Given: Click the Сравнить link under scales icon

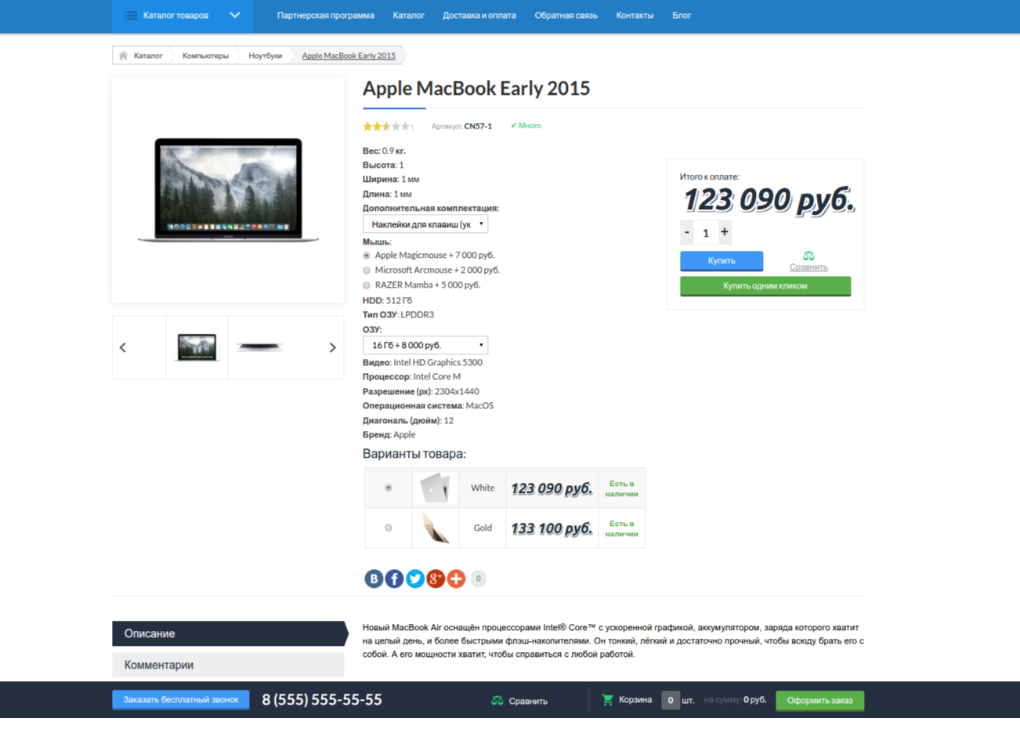Looking at the screenshot, I should 808,267.
